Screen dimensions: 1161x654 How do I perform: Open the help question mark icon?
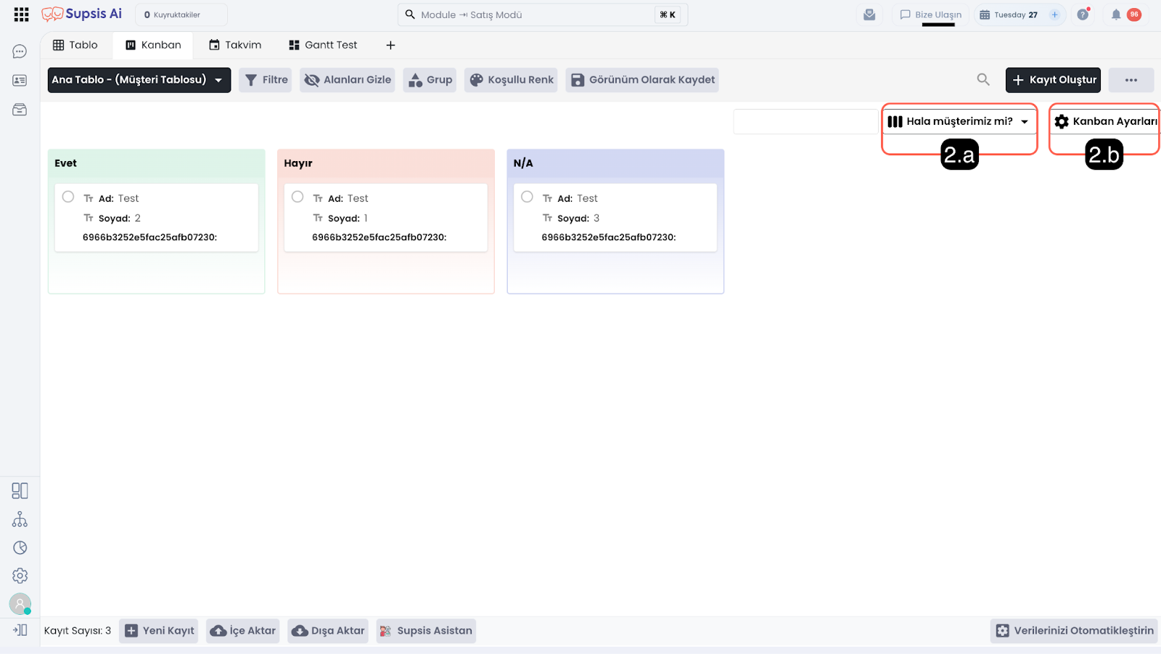tap(1083, 15)
